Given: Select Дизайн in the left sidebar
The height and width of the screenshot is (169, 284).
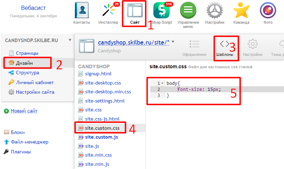Looking at the screenshot, I should click(x=24, y=63).
